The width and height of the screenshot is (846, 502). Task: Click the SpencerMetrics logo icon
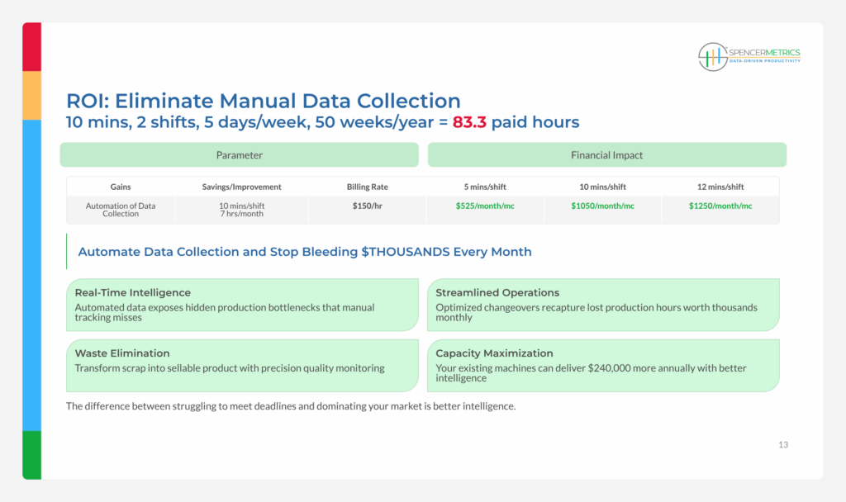coord(712,56)
